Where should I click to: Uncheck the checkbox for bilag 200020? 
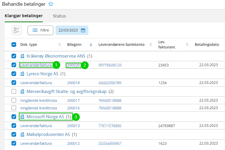pyautogui.click(x=14, y=65)
